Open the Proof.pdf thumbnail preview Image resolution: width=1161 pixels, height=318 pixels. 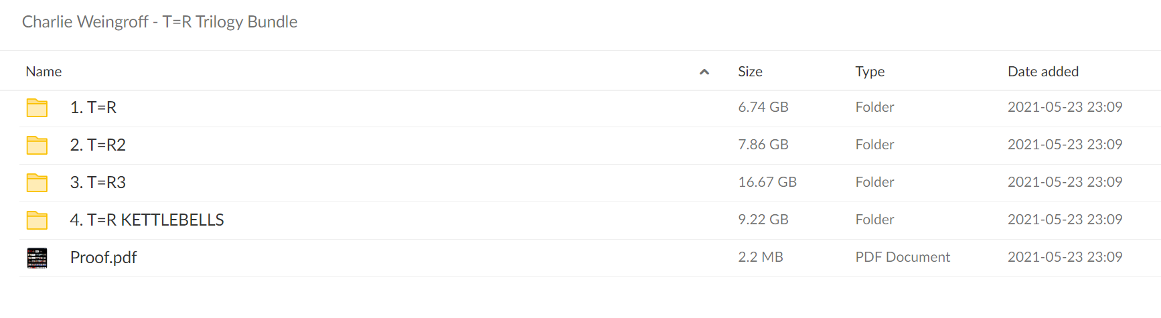[x=37, y=258]
